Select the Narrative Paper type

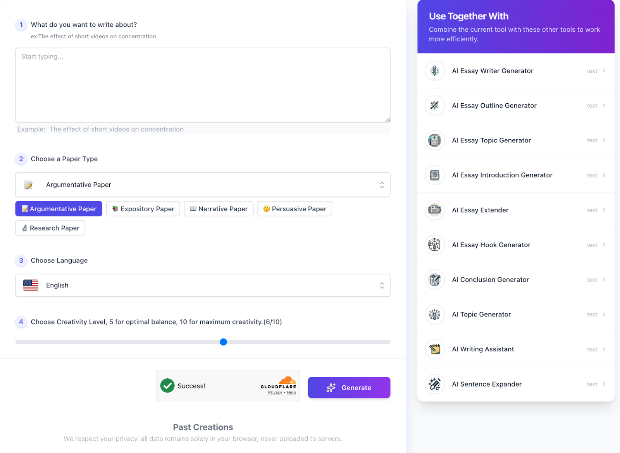pyautogui.click(x=219, y=209)
